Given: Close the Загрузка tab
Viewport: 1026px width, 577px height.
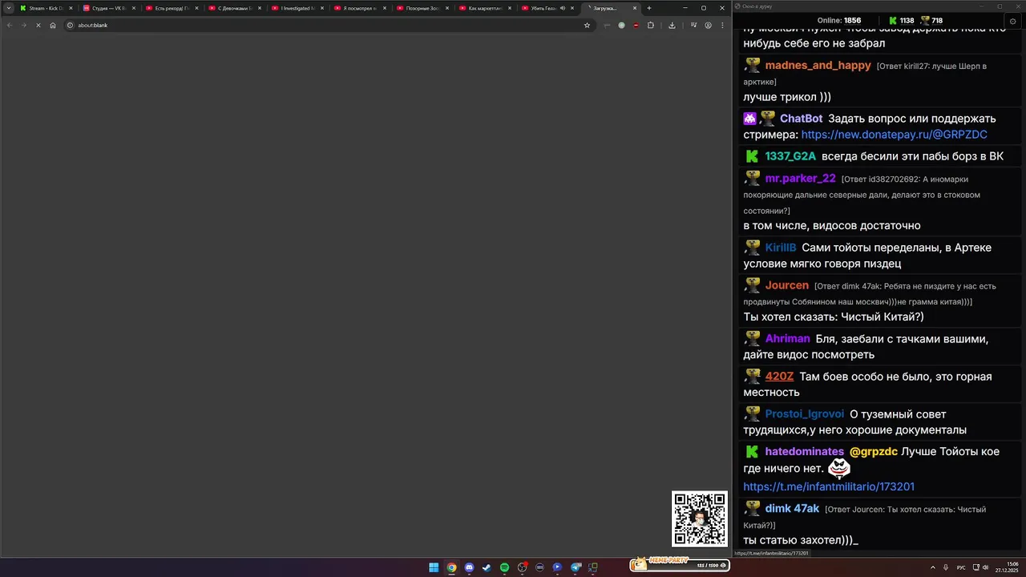Looking at the screenshot, I should [635, 8].
